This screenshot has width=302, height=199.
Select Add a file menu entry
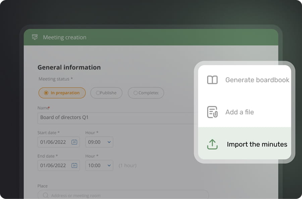(240, 112)
